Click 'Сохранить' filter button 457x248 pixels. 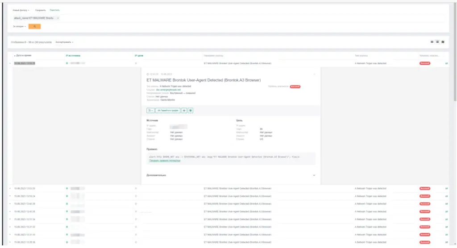pos(41,10)
